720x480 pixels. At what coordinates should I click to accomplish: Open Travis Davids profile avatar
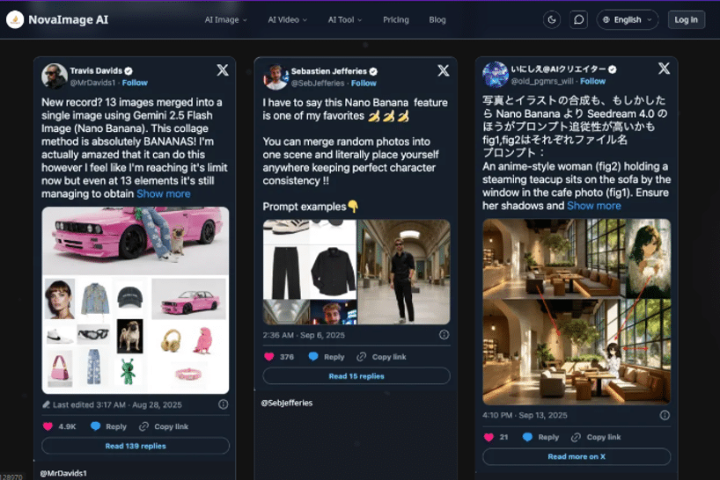[55, 76]
